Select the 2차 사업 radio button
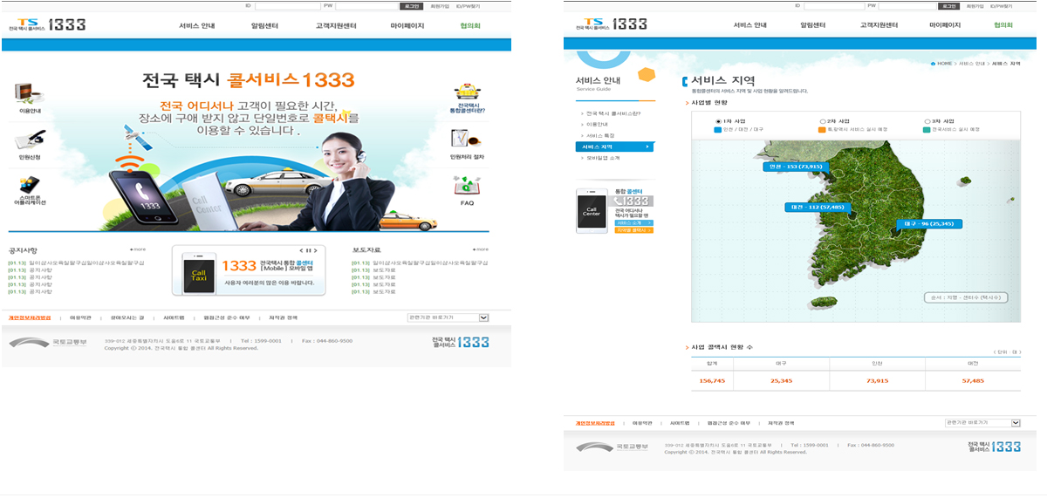Screen dimensions: 1047x498 [x=822, y=121]
